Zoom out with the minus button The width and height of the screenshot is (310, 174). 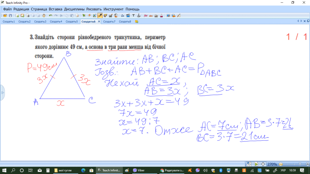[281, 164]
